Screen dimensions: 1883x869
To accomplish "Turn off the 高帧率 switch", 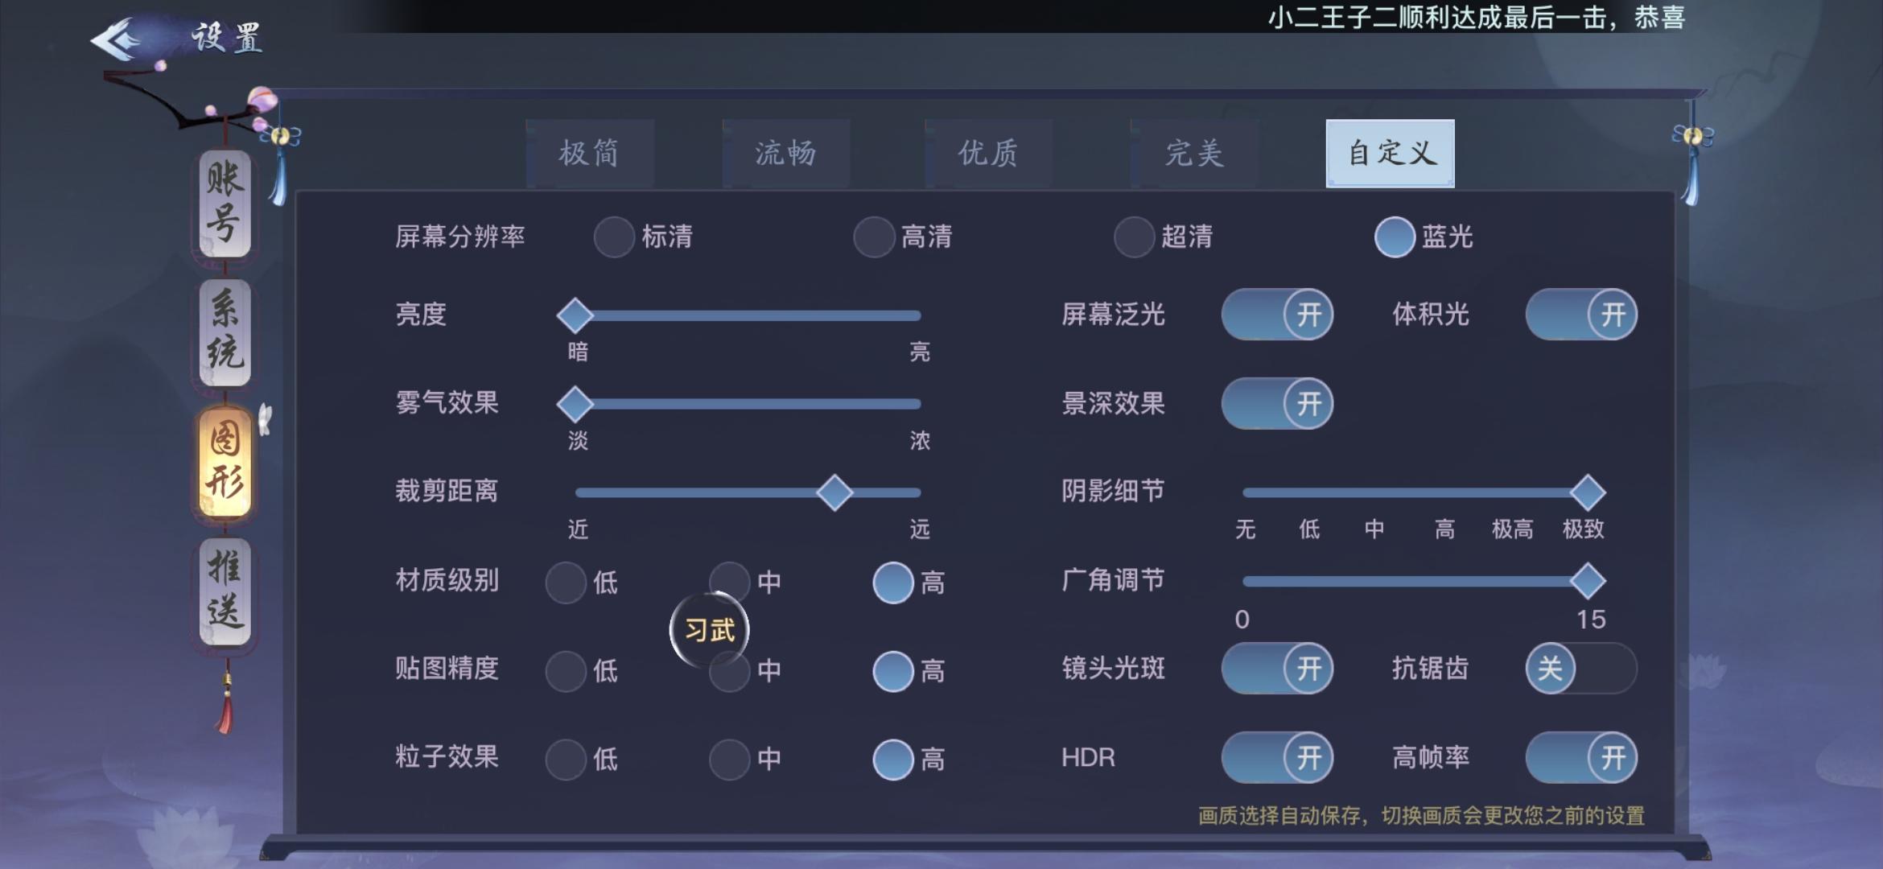I will [x=1581, y=757].
